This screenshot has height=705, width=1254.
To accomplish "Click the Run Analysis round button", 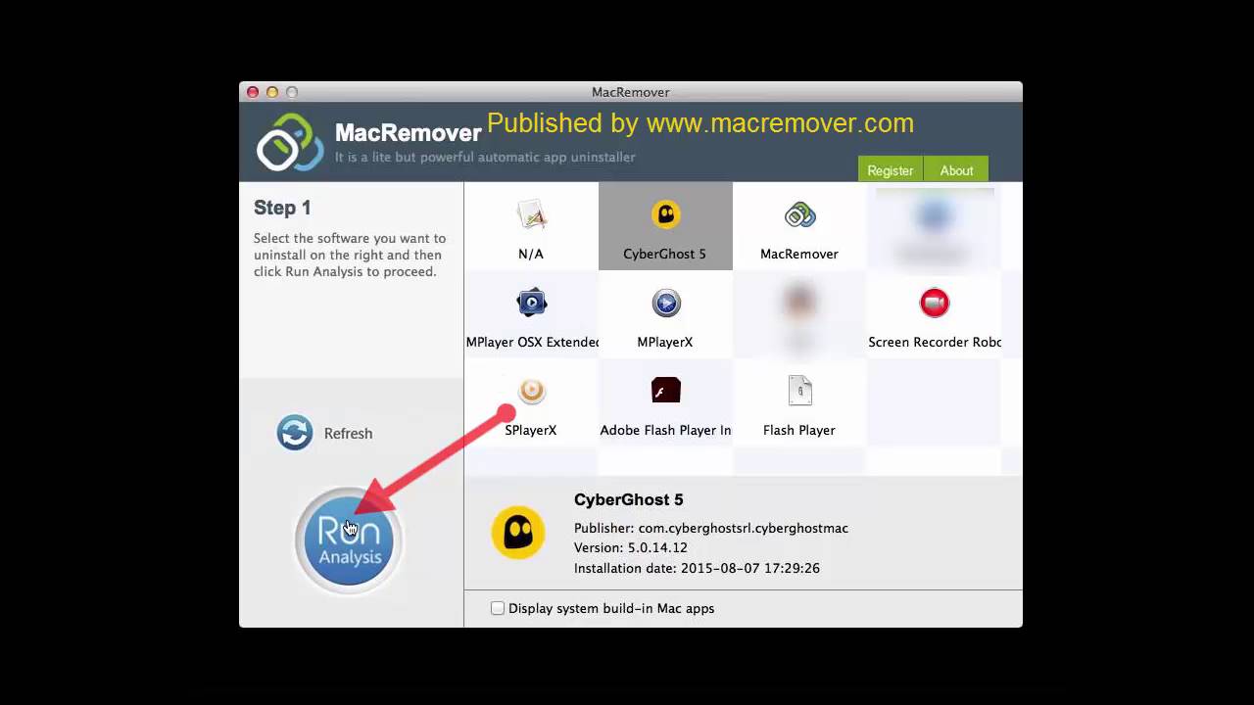I will (x=349, y=540).
